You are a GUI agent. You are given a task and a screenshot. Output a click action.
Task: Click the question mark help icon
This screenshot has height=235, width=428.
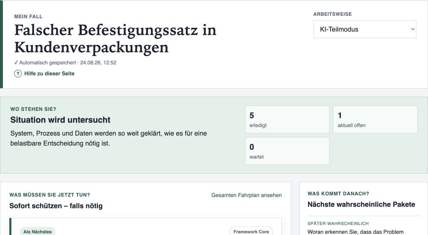(18, 73)
